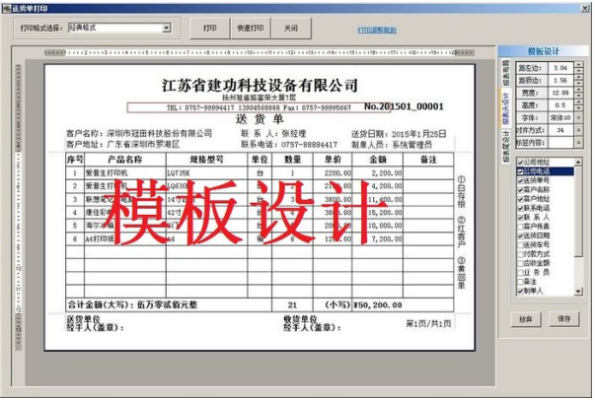The image size is (595, 400).
Task: Decrease 高度 with the down spinner arrow
Action: 578,108
